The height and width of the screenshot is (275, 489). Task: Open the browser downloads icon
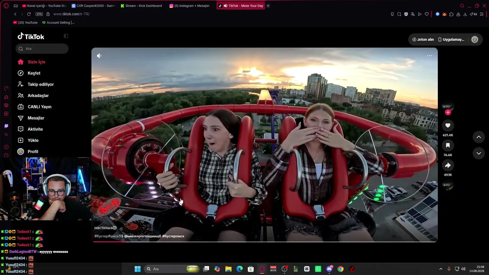click(x=465, y=14)
